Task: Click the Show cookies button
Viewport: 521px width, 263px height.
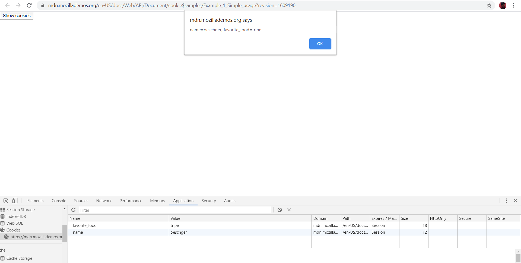Action: (17, 15)
